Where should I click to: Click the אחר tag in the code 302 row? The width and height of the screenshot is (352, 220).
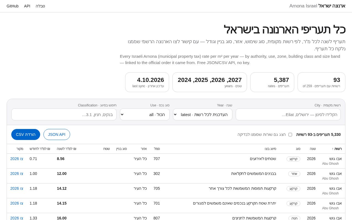click(x=294, y=174)
